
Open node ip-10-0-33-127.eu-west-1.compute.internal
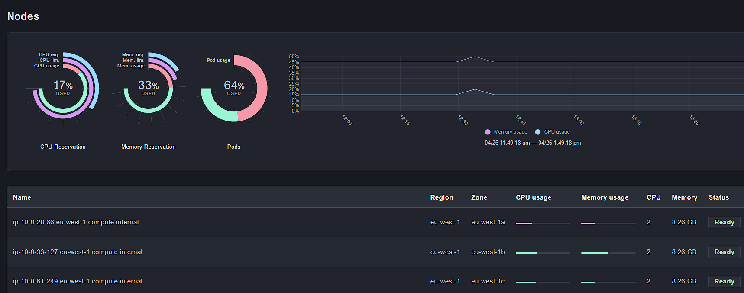click(78, 252)
